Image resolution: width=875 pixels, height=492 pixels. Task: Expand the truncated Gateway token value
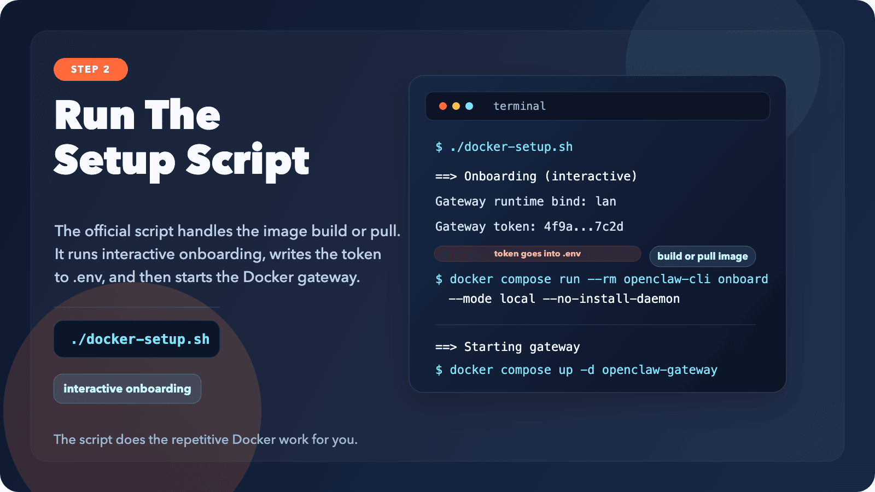click(582, 226)
